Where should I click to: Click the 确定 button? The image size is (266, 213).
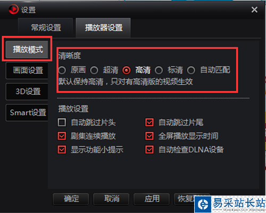point(71,199)
